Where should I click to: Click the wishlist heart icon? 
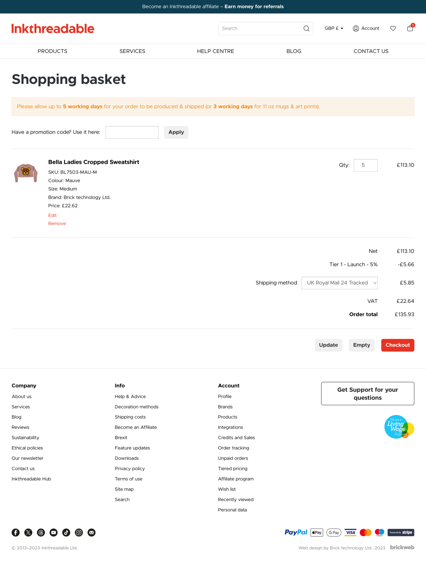coord(393,28)
